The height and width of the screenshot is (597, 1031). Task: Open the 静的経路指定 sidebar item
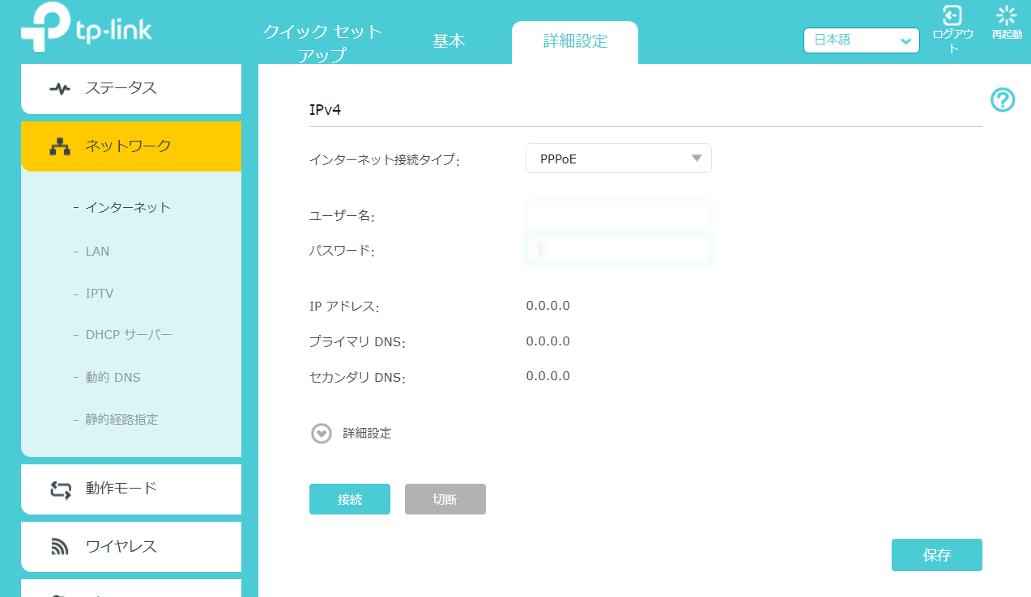(x=121, y=419)
